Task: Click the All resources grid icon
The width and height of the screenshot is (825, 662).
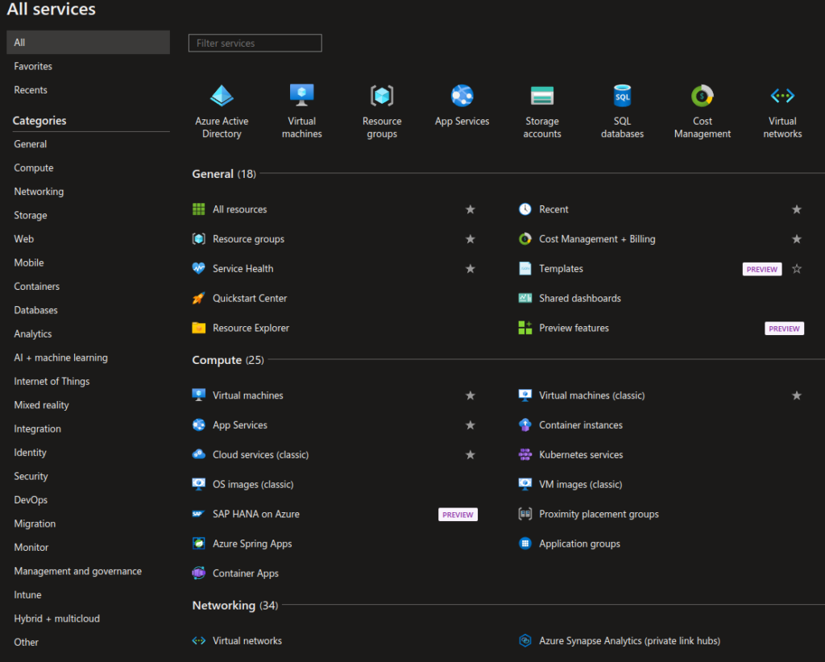Action: [199, 209]
